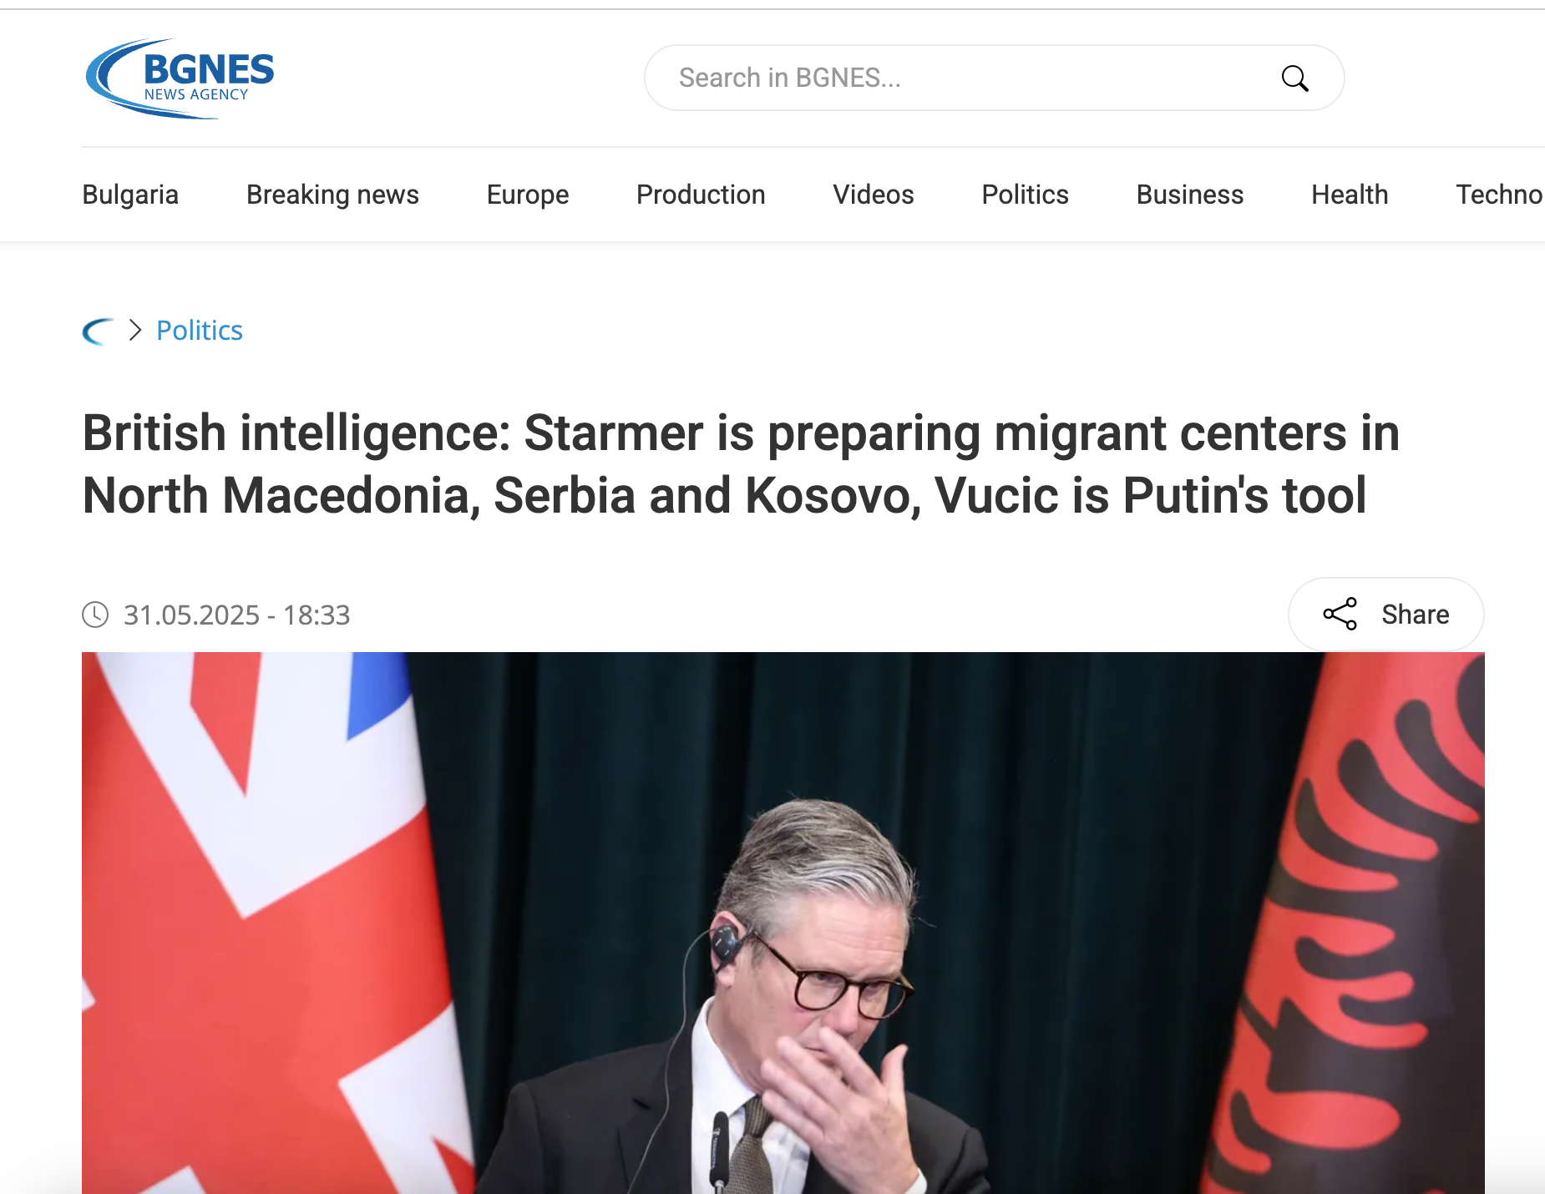Click the BGNES News Agency logo
The height and width of the screenshot is (1194, 1545).
click(x=180, y=78)
